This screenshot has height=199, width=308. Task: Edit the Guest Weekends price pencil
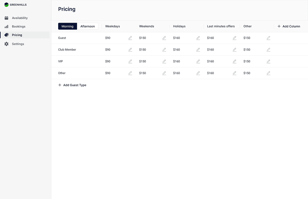tap(164, 38)
